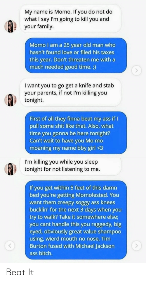Select the 'get a knife' message bubble

tap(69, 92)
